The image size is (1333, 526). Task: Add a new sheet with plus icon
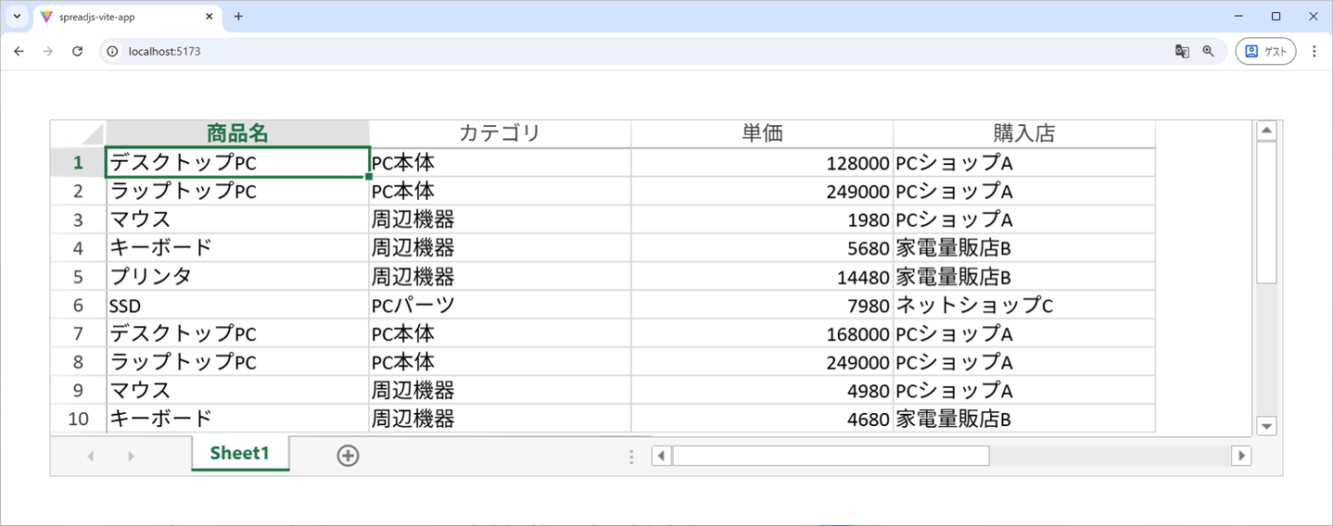[x=348, y=456]
